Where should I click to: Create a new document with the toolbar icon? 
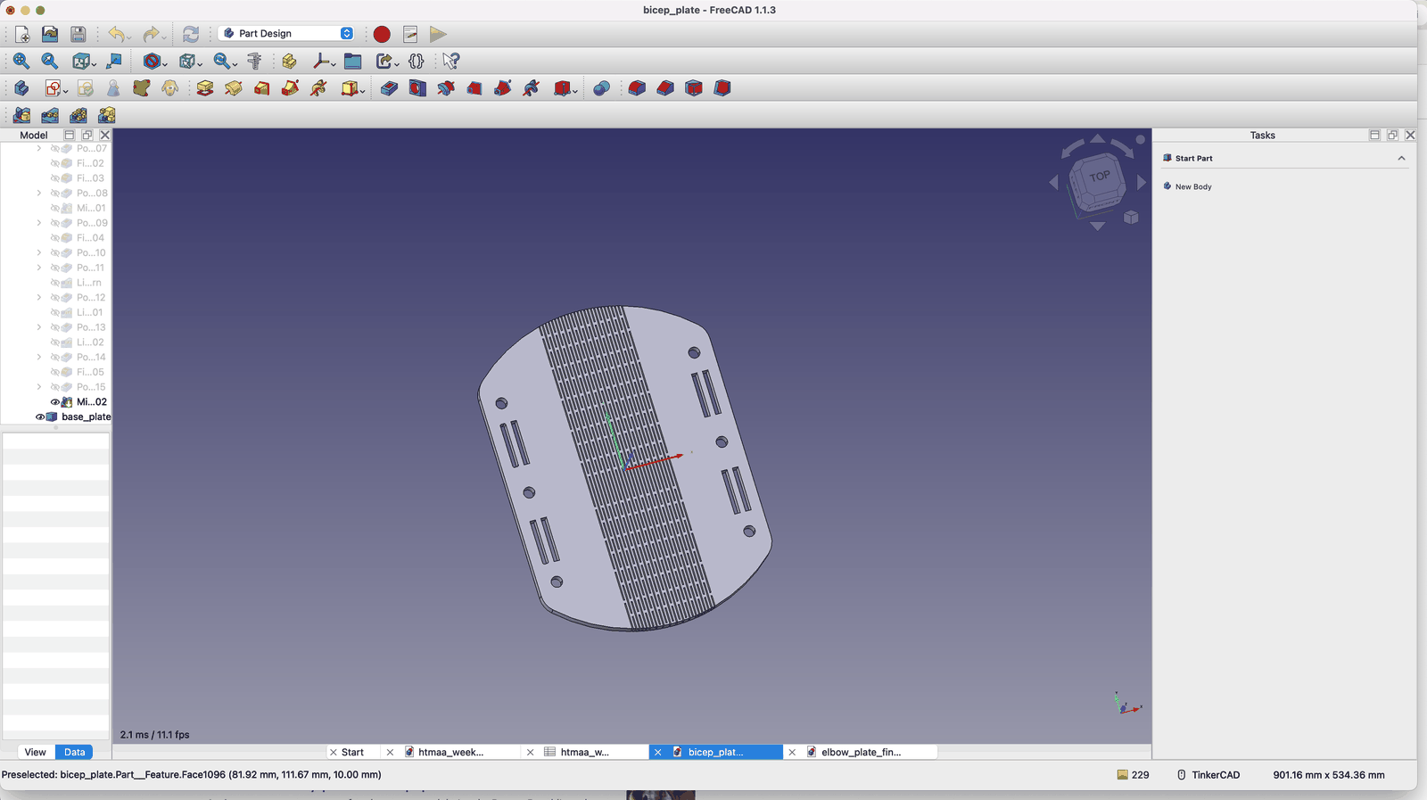(x=22, y=34)
